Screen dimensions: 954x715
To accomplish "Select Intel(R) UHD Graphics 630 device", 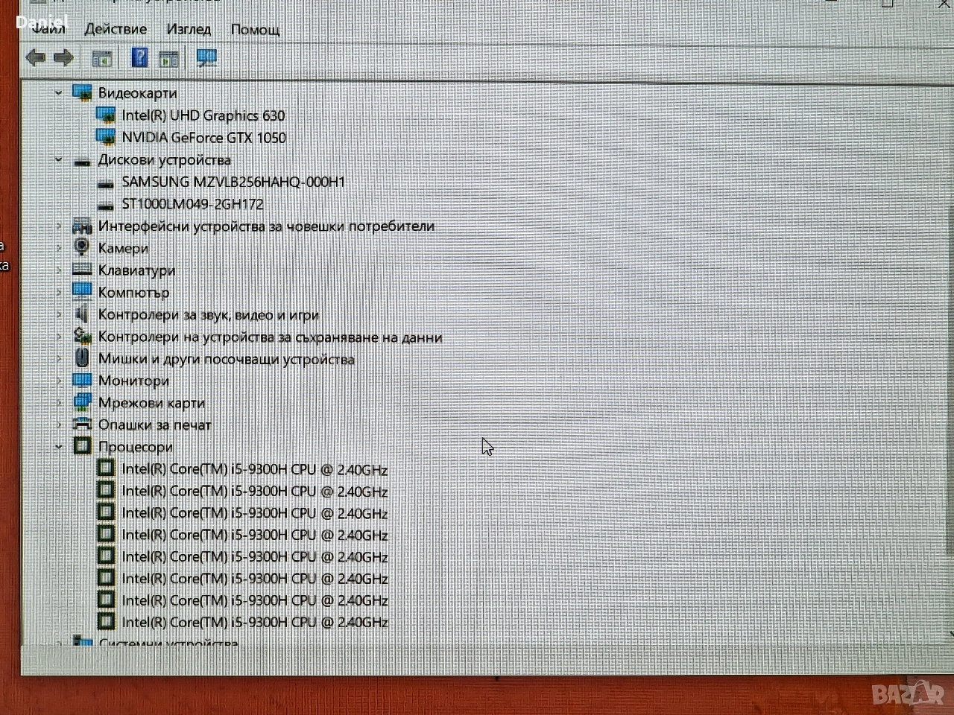I will point(203,115).
